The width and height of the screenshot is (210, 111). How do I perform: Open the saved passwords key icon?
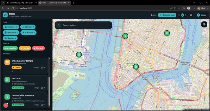coord(171,8)
